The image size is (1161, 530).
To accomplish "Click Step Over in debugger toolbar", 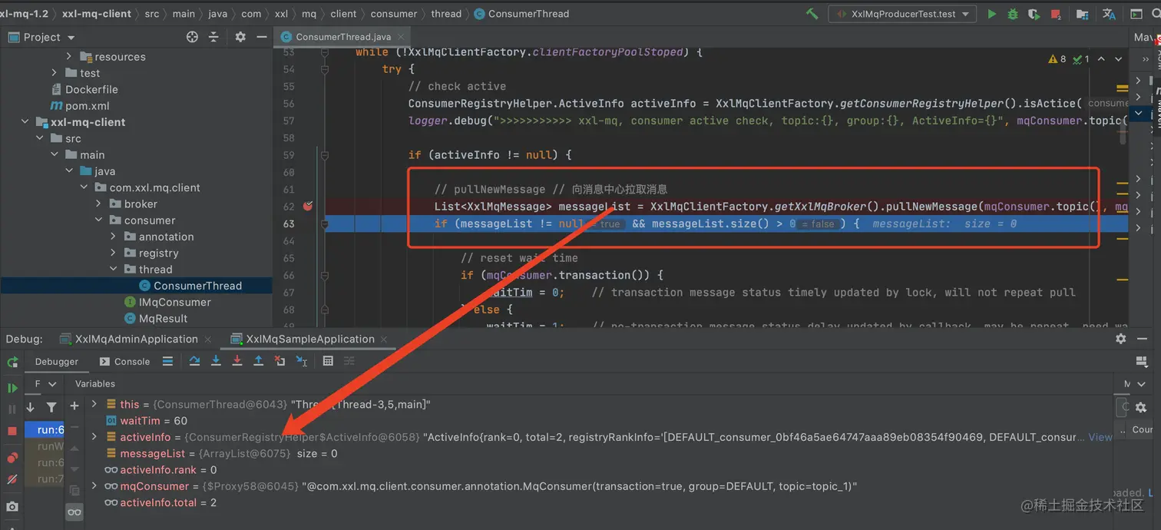I will [x=195, y=361].
